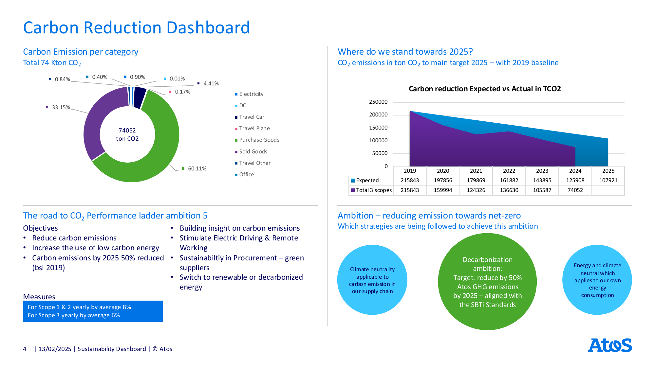Click the Electricity legend color marker
This screenshot has width=655, height=368.
pyautogui.click(x=236, y=94)
